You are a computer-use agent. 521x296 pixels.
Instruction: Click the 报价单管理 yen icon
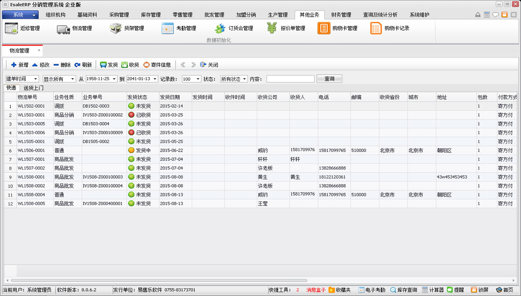pyautogui.click(x=272, y=29)
